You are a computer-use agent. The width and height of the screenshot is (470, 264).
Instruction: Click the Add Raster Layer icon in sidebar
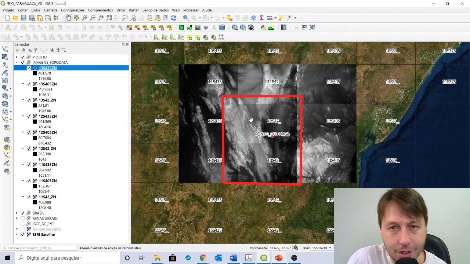pyautogui.click(x=5, y=57)
